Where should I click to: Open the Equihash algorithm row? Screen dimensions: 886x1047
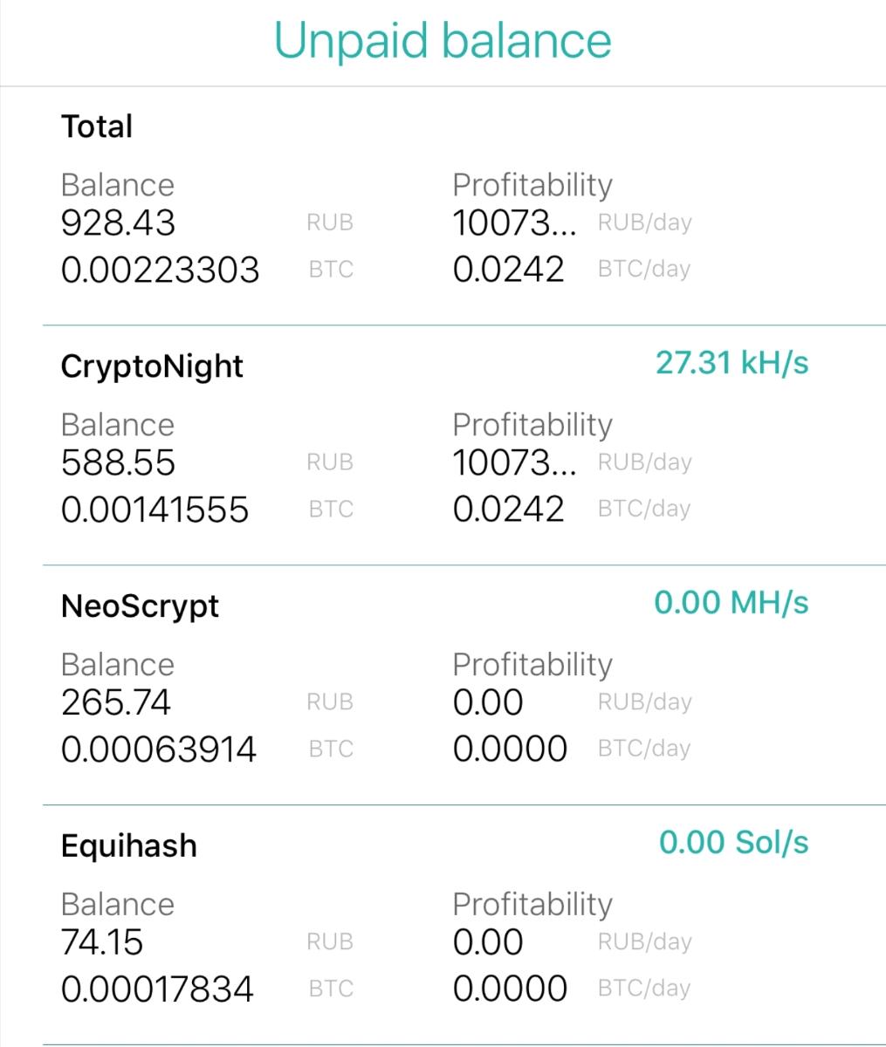tap(129, 845)
